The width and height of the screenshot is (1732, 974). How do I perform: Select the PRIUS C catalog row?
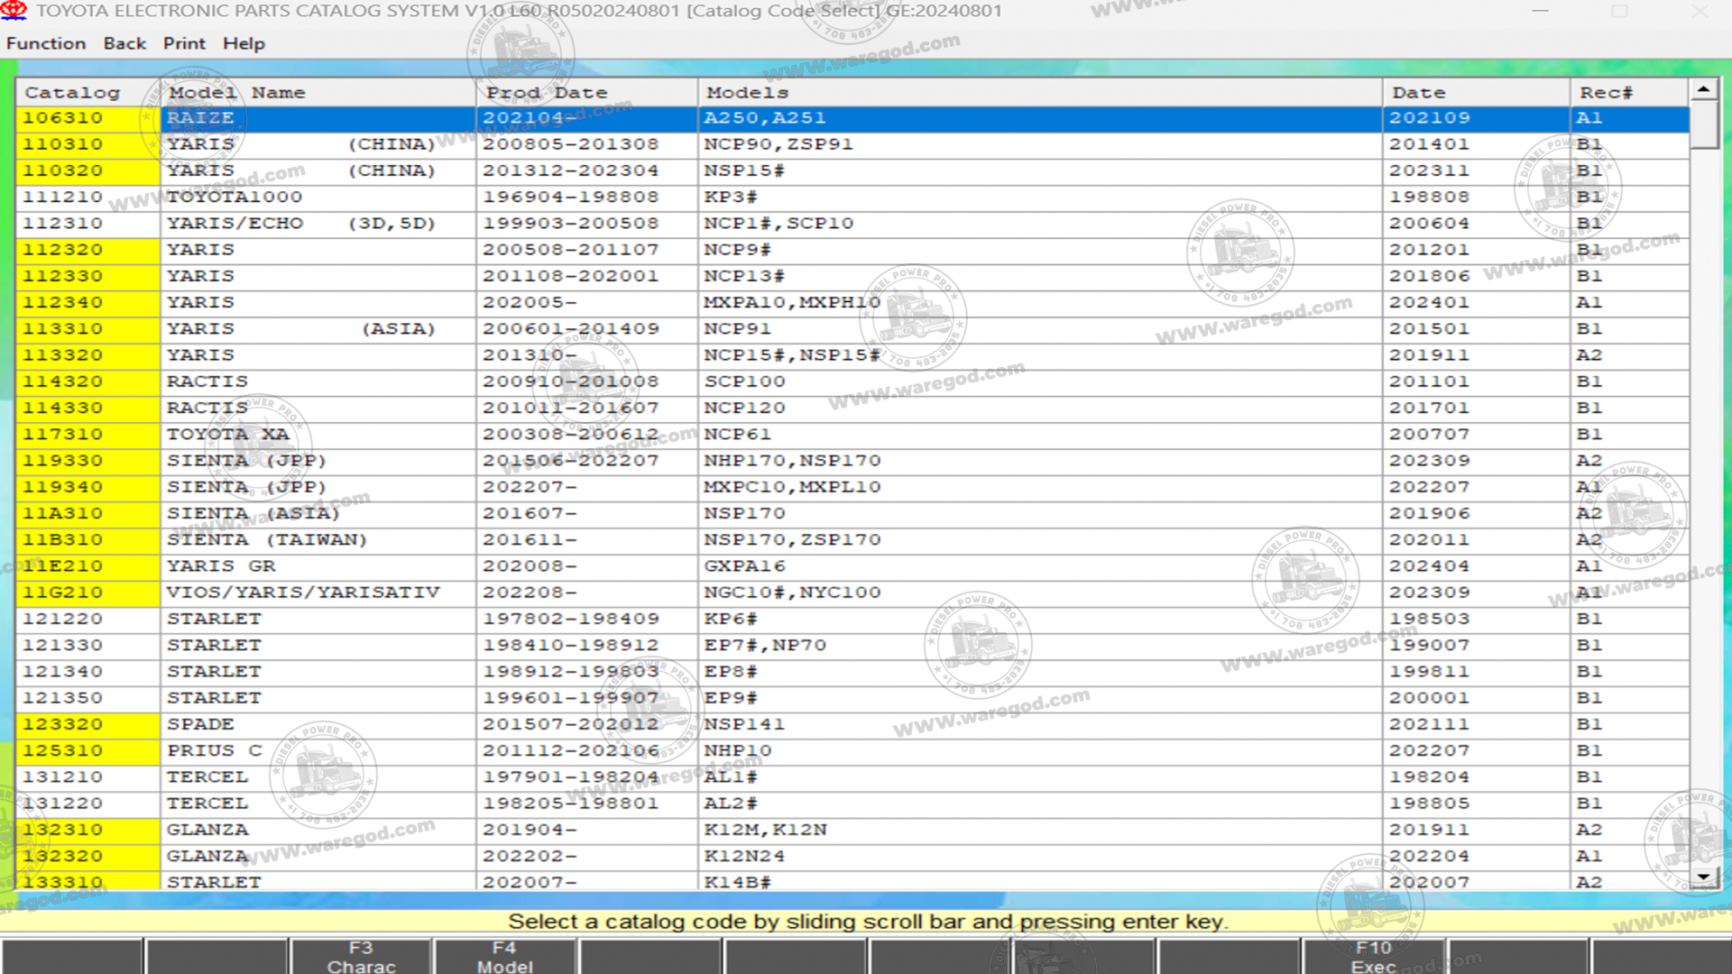pos(215,751)
